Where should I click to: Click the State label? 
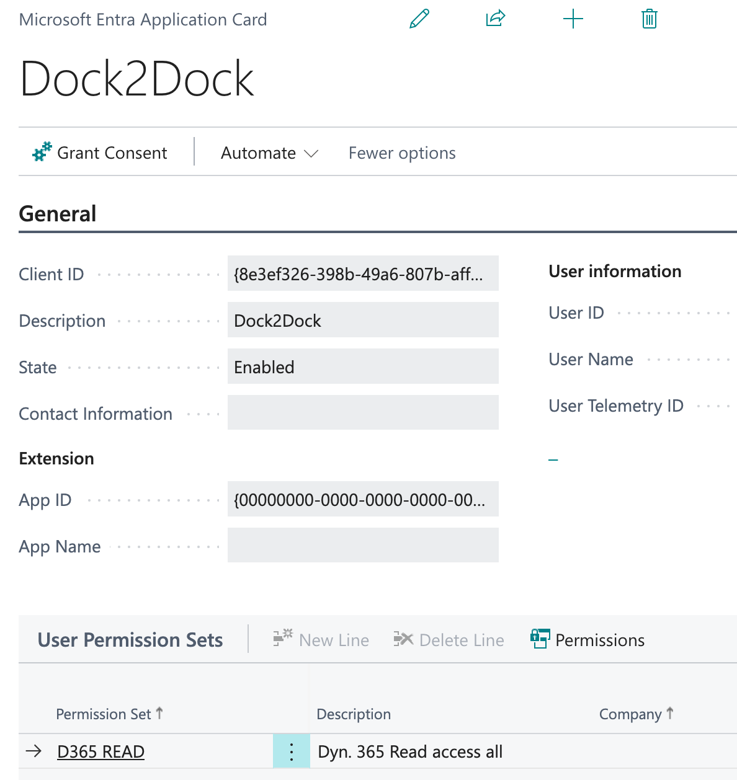pyautogui.click(x=38, y=367)
